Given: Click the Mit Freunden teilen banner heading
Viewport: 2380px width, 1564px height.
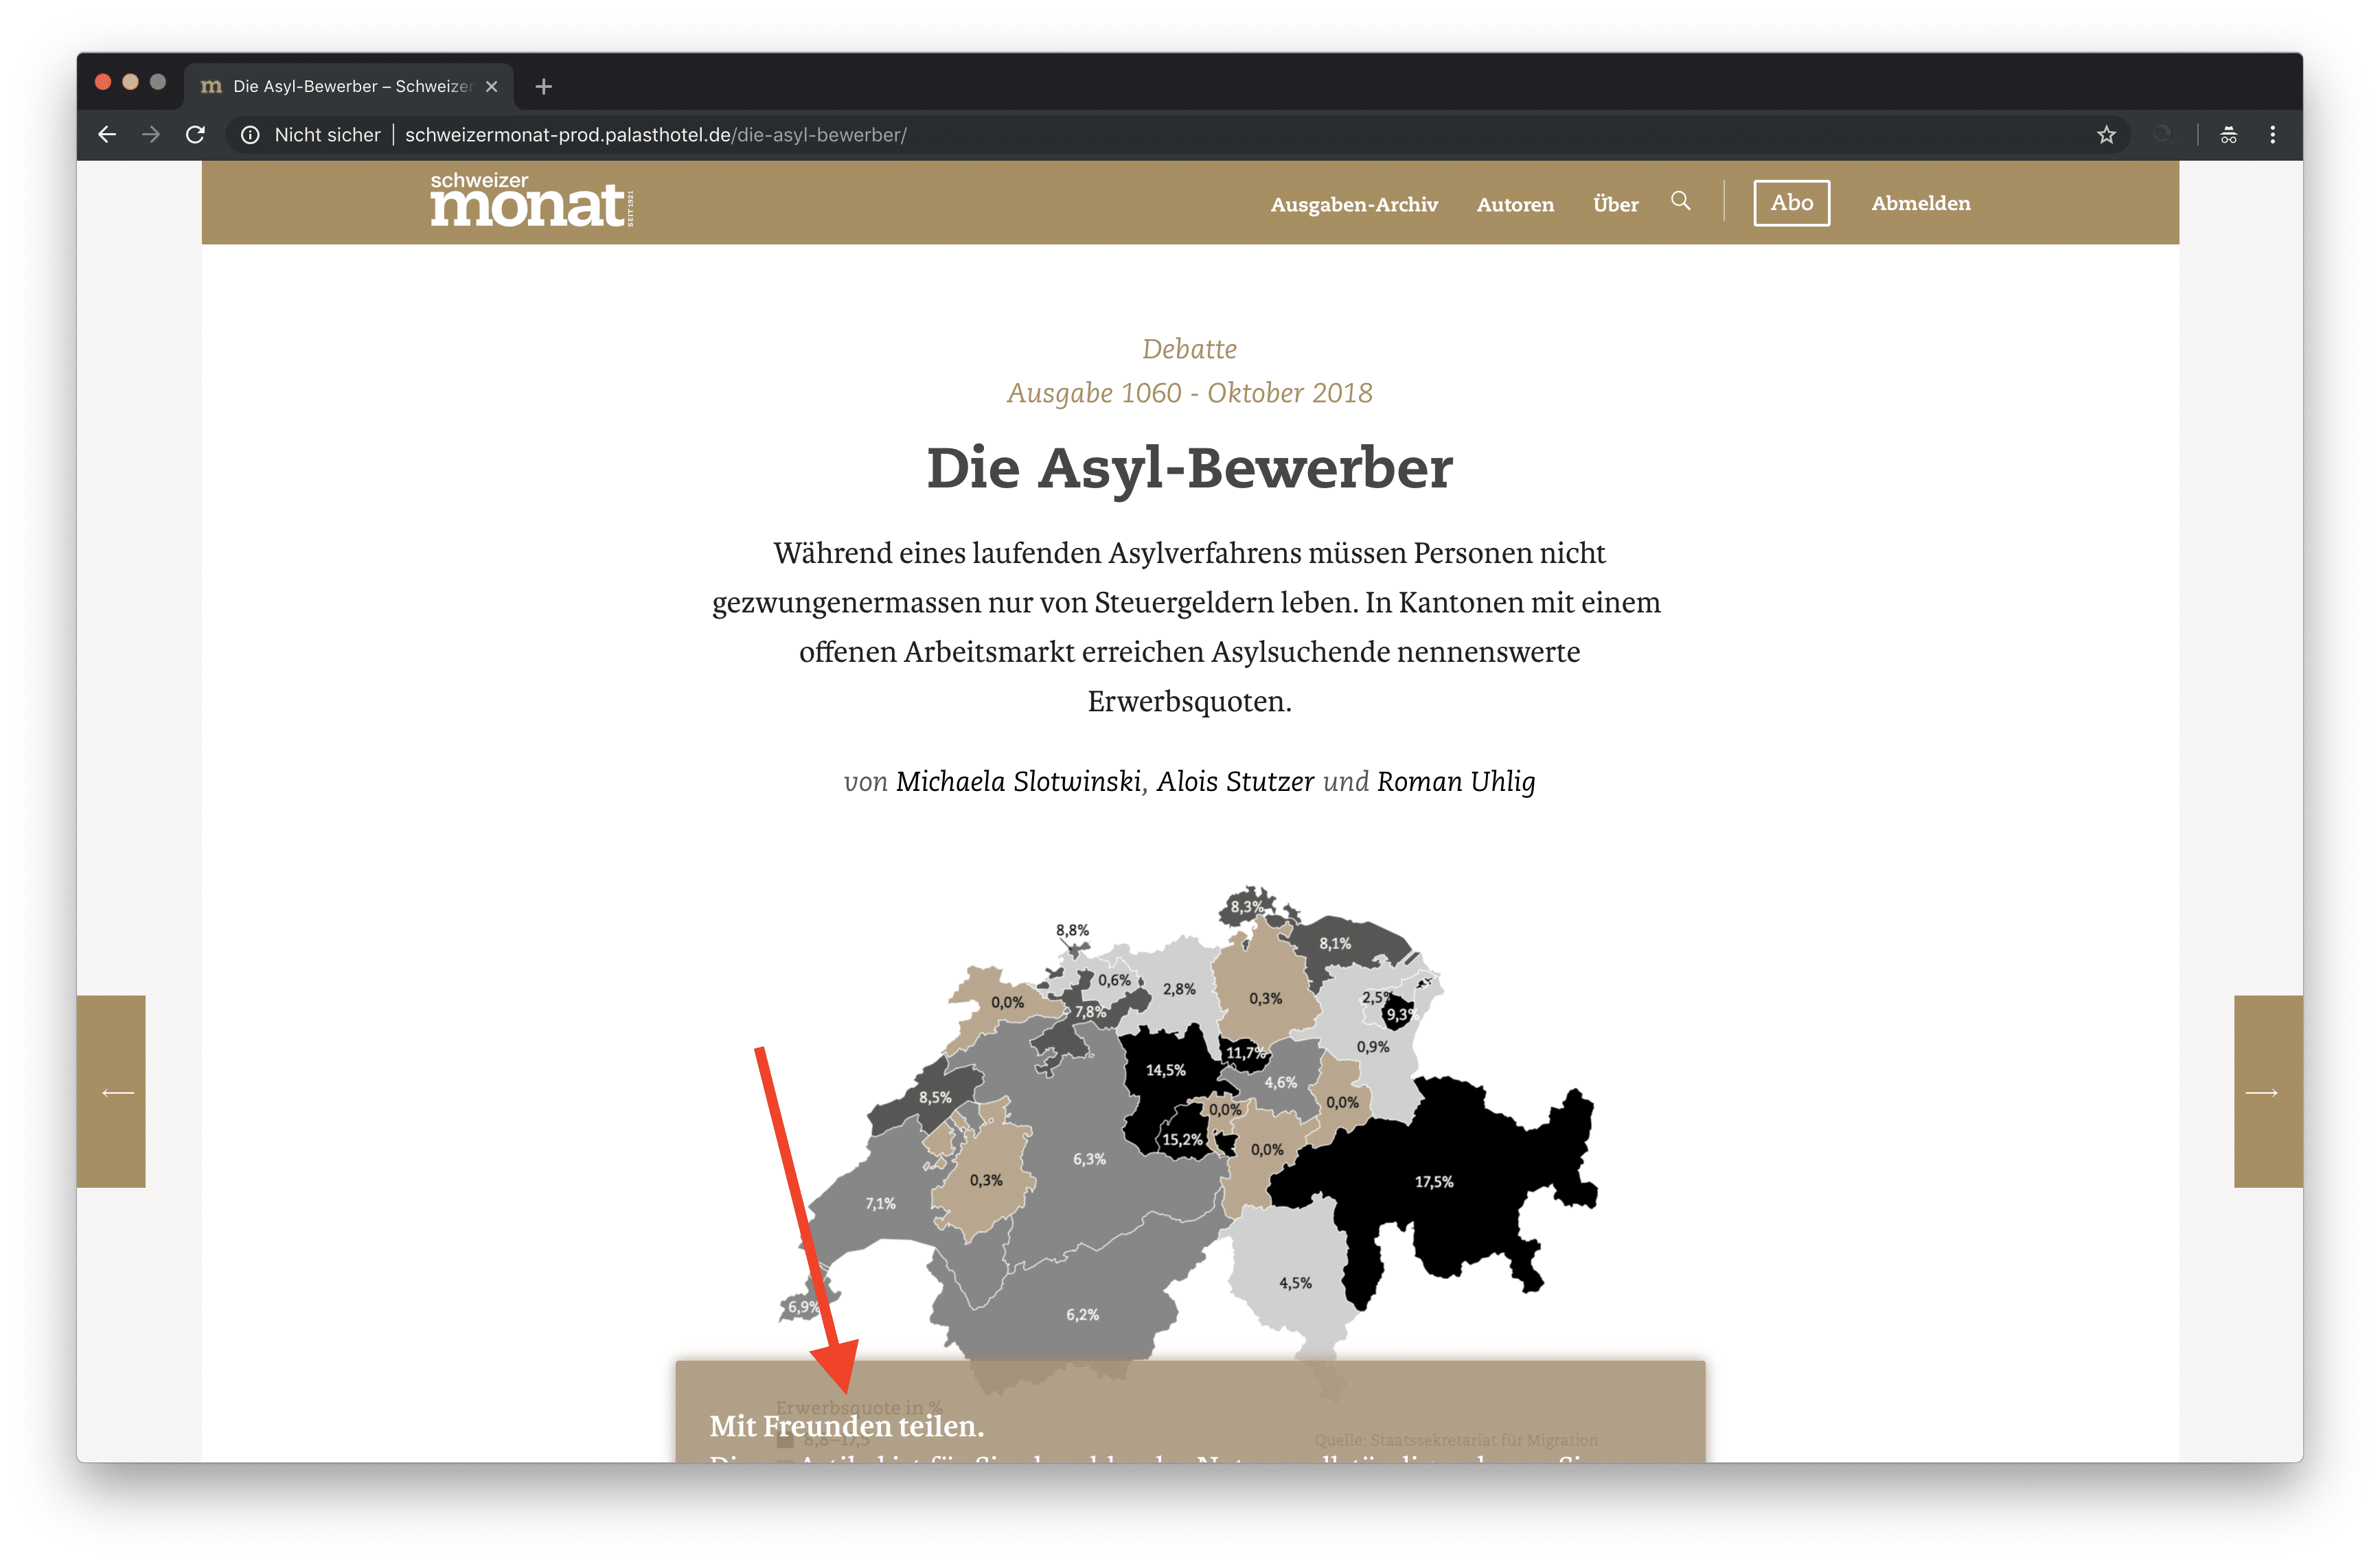Looking at the screenshot, I should 847,1426.
